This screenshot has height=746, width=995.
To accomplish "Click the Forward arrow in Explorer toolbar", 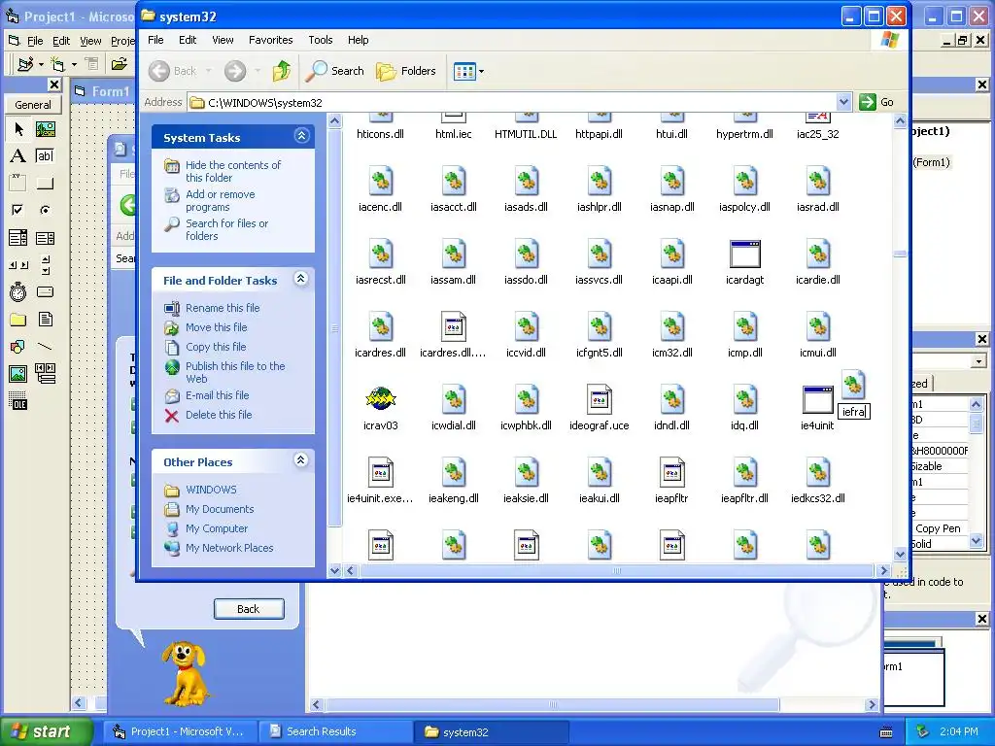I will [x=235, y=71].
